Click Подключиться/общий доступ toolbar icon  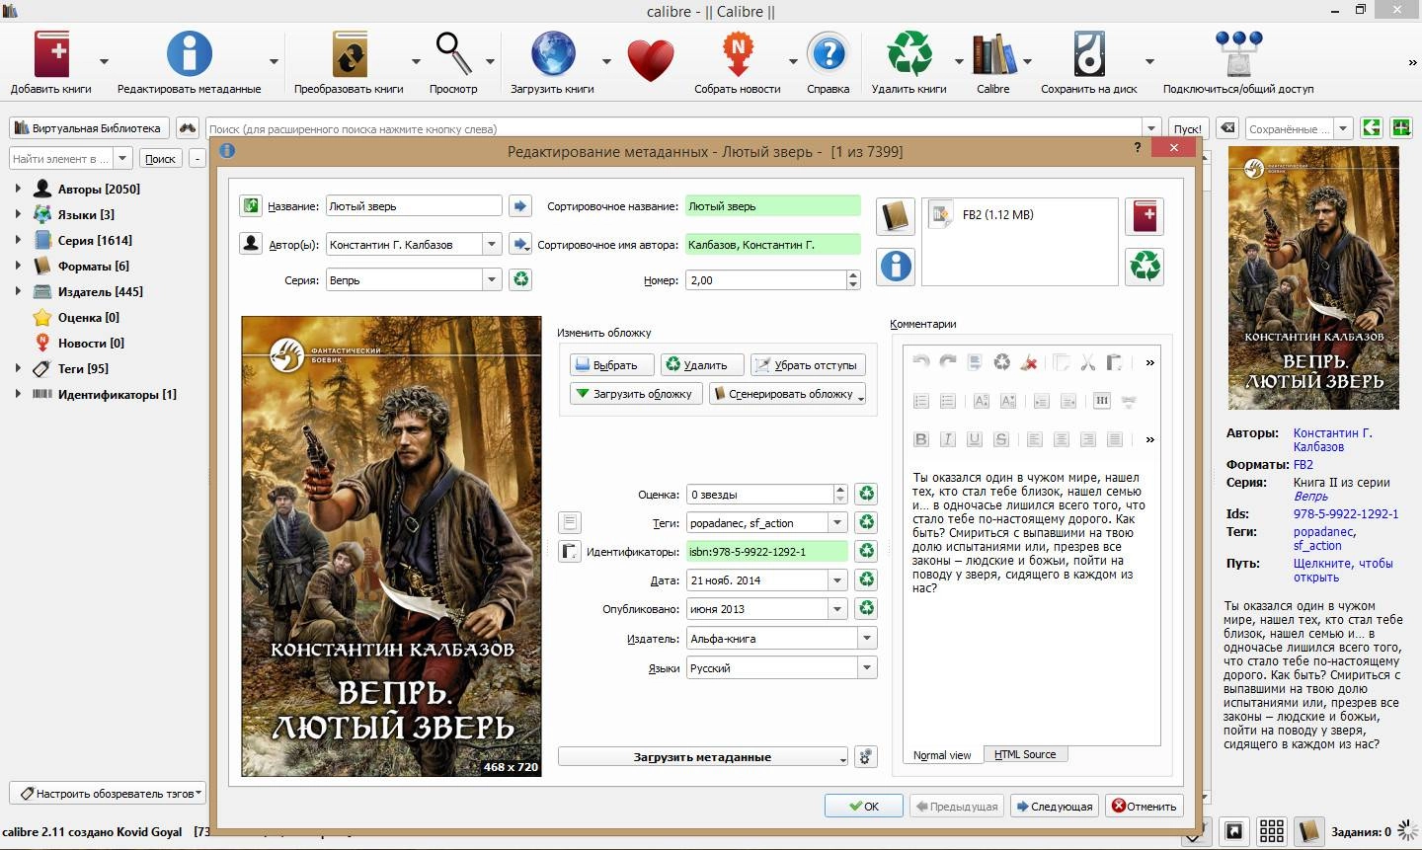coord(1238,53)
